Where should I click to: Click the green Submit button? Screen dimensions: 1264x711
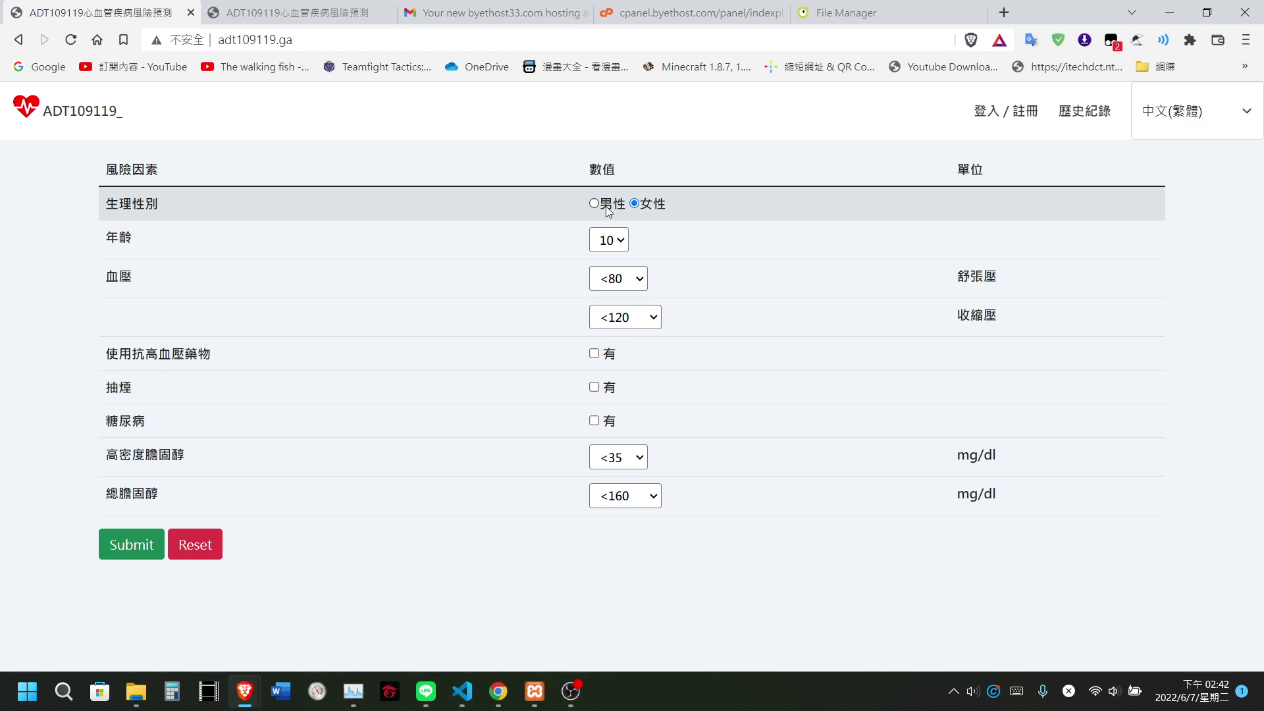[131, 544]
